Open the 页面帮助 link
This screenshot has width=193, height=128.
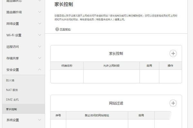click(x=65, y=29)
